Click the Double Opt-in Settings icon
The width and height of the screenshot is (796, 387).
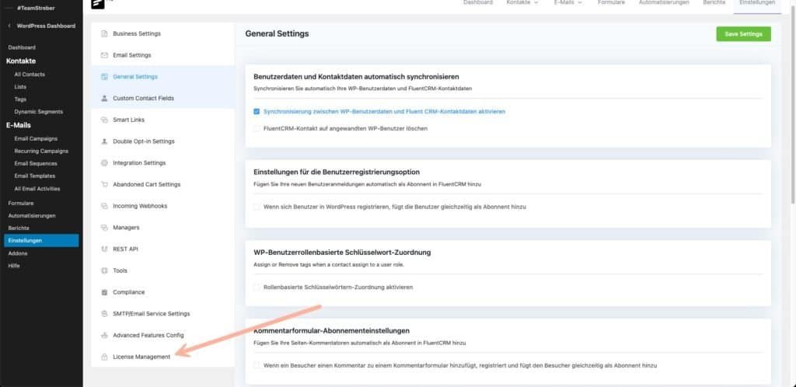(x=105, y=141)
